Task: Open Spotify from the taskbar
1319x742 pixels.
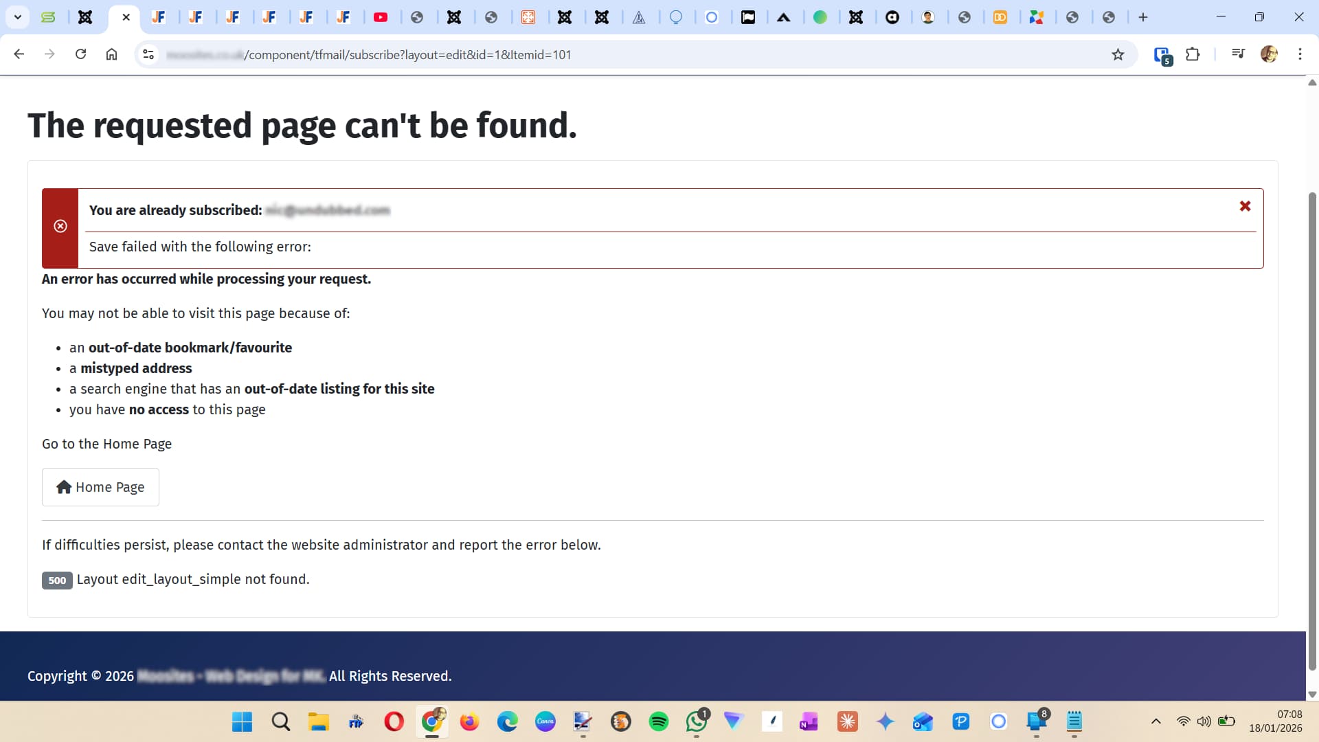Action: pyautogui.click(x=658, y=721)
